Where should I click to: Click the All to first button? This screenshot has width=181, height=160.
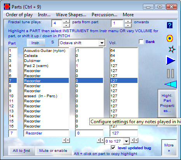[21, 151]
